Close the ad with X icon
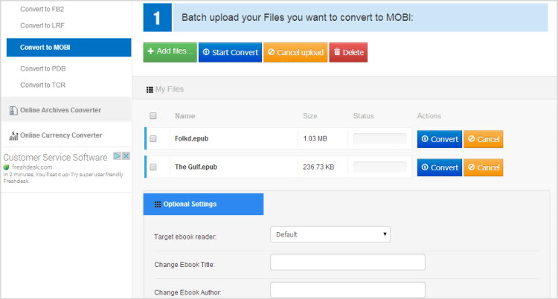 tap(126, 156)
